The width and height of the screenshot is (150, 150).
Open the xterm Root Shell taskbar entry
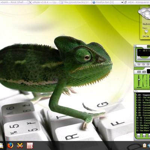pos(14,2)
